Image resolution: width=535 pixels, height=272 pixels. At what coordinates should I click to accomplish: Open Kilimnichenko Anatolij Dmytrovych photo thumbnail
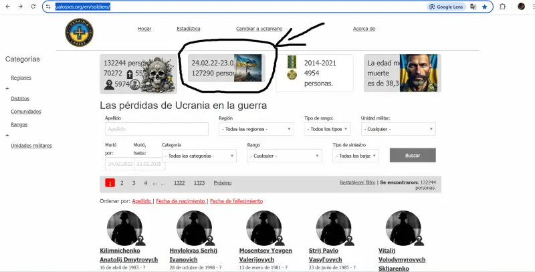pyautogui.click(x=125, y=227)
